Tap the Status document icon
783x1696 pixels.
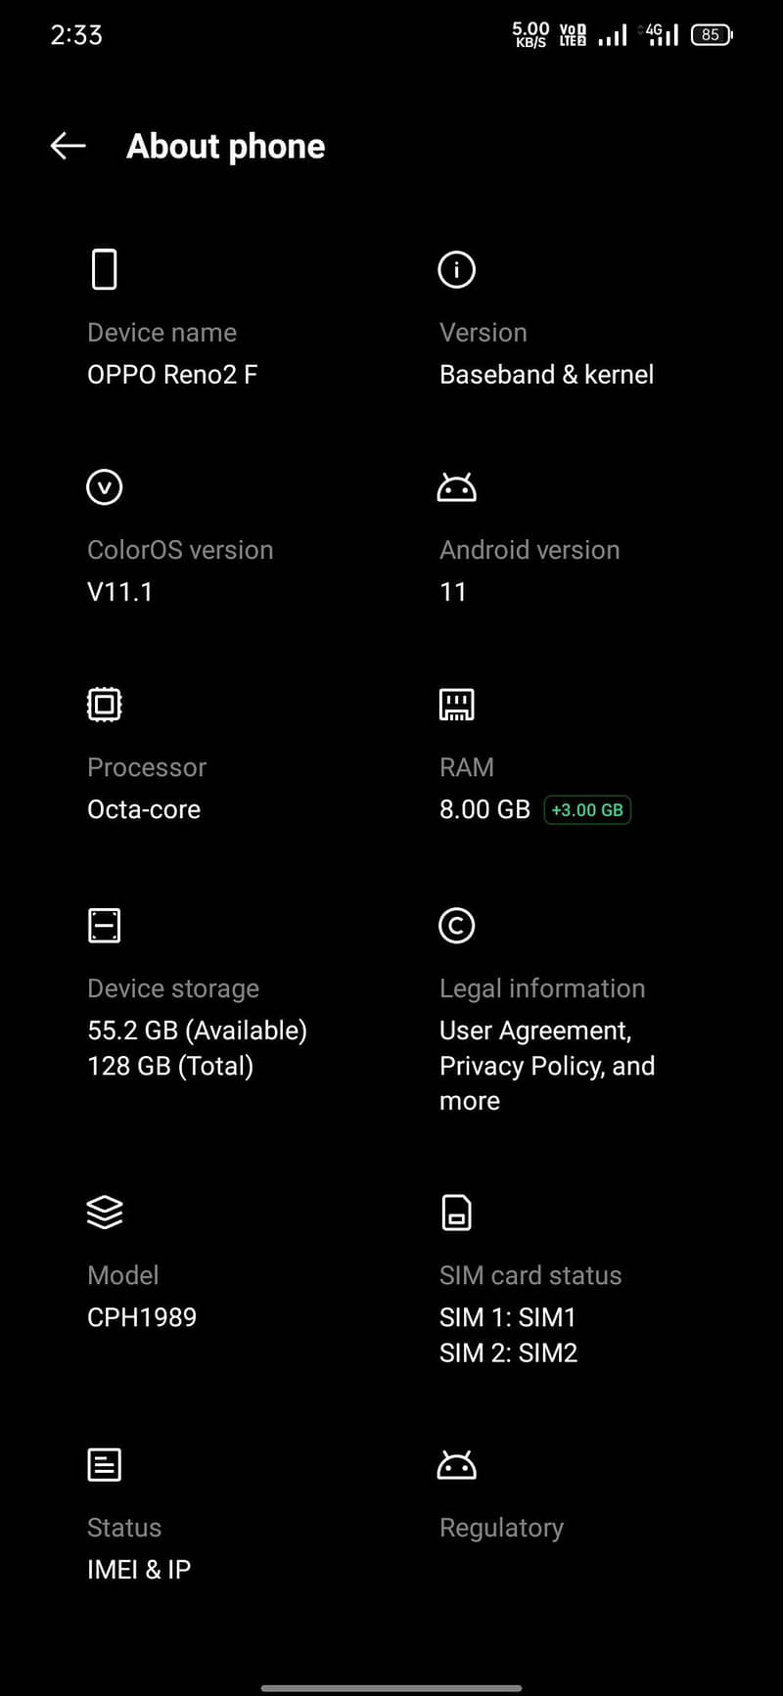click(x=104, y=1465)
